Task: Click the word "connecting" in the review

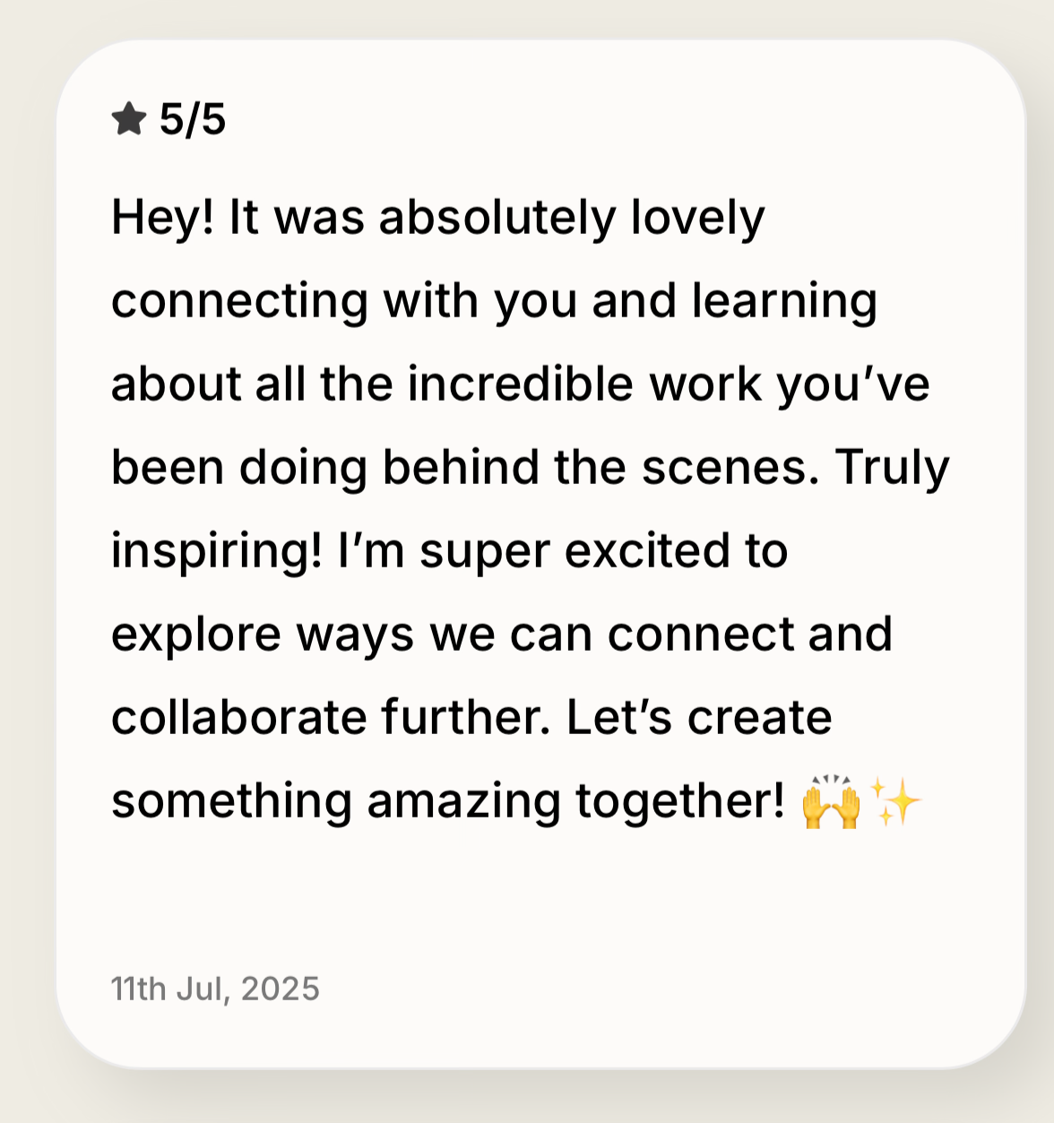Action: (239, 302)
